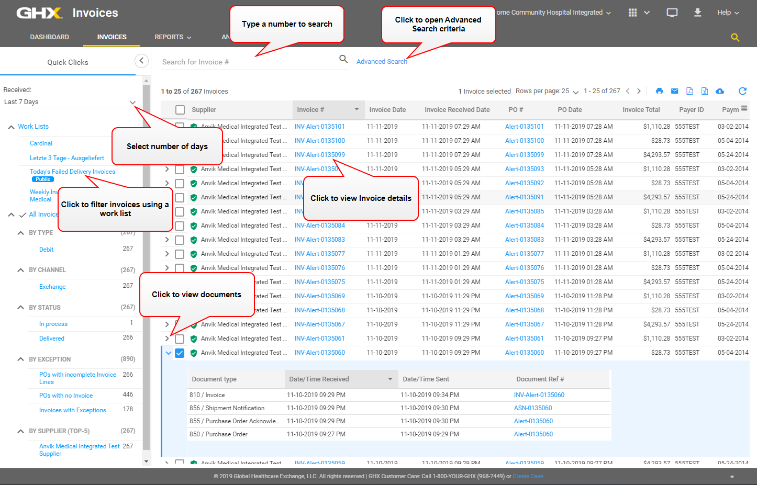Click the Invoice Total column header
757x485 pixels.
click(x=641, y=110)
